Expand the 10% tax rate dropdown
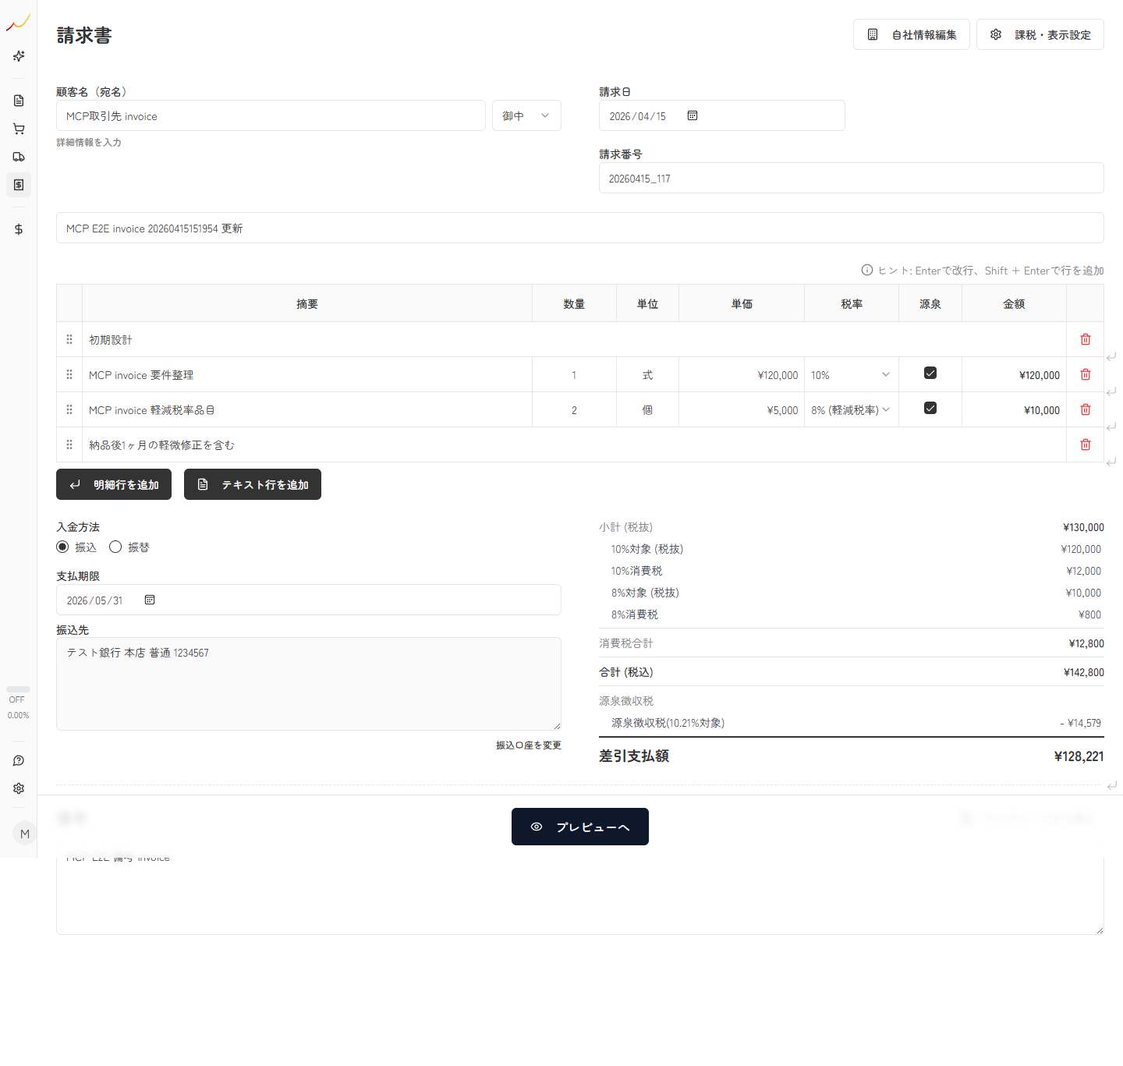Image resolution: width=1123 pixels, height=1066 pixels. [x=851, y=375]
